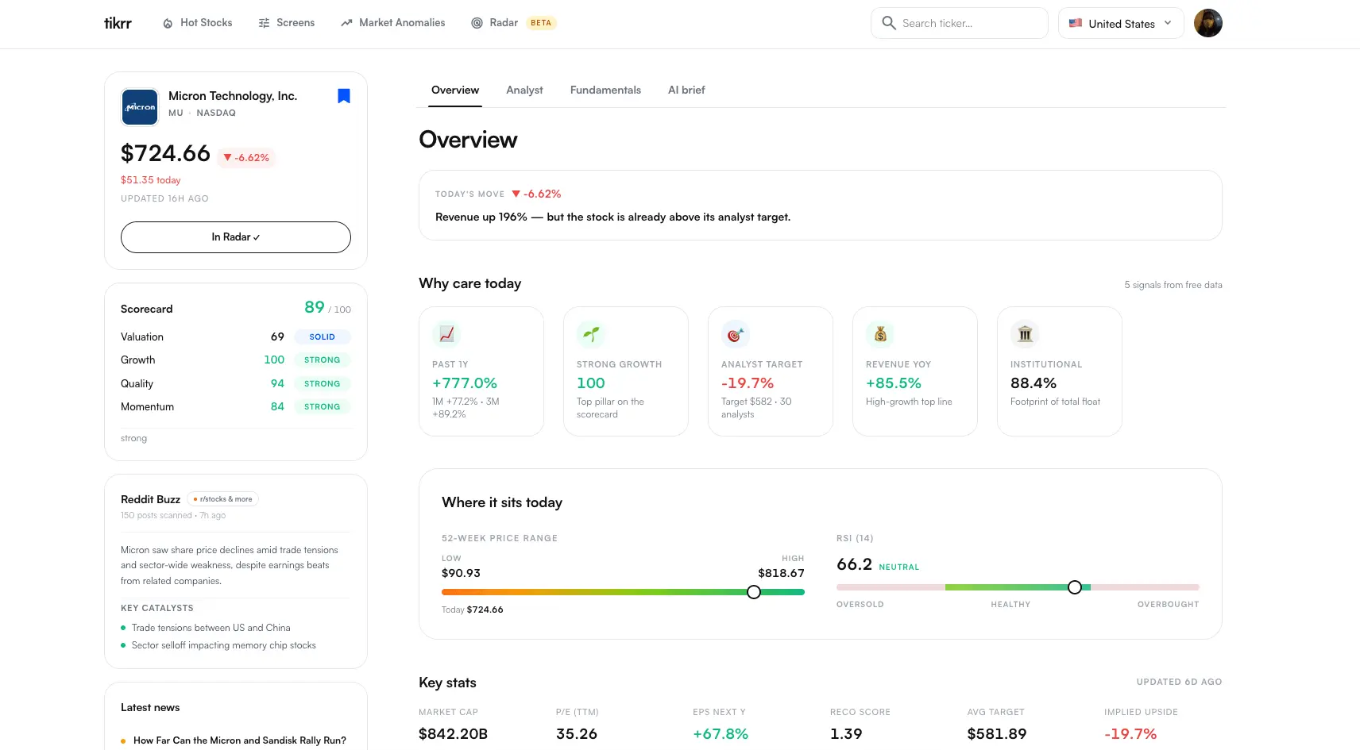Click the 52-week price range gradient bar

pyautogui.click(x=623, y=592)
